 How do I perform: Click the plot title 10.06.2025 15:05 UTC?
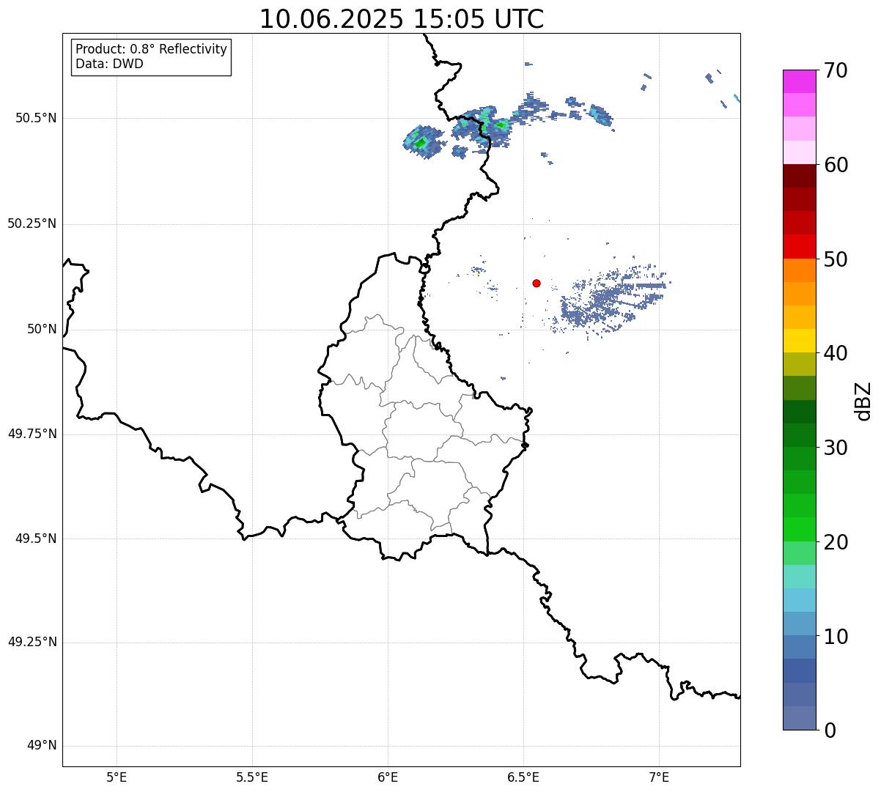coord(402,19)
